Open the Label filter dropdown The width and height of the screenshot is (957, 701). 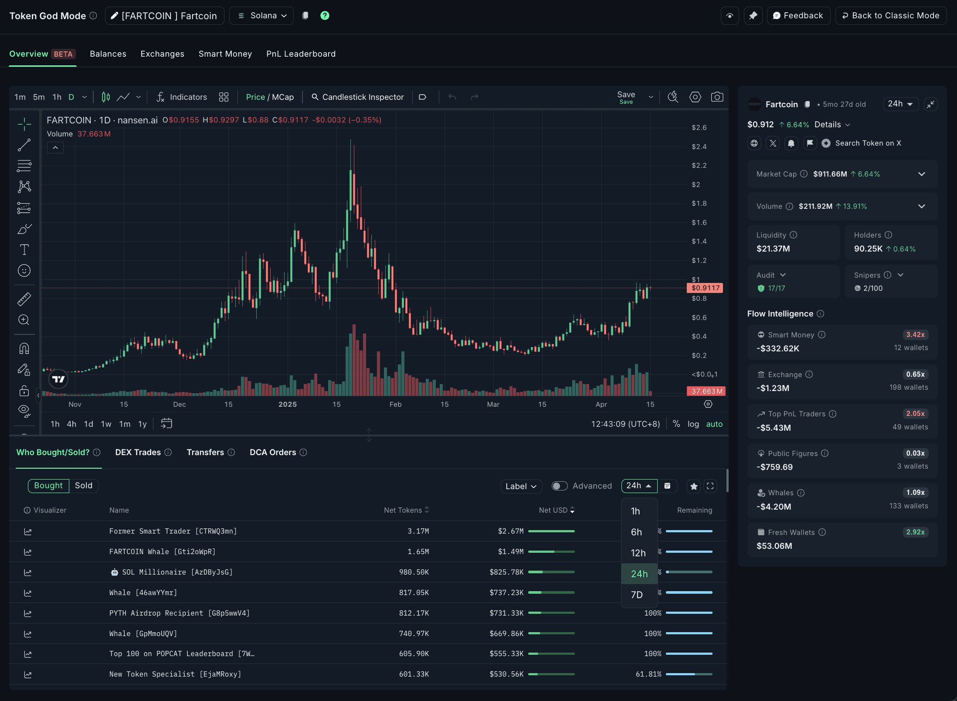(x=521, y=486)
